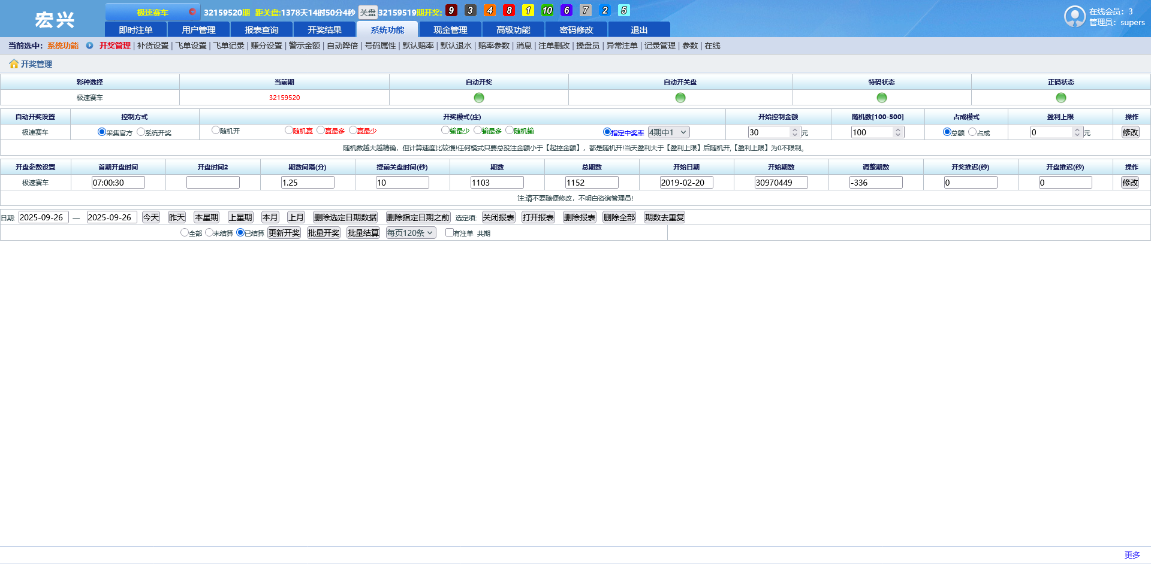Open the 报表查询 tab
Screen dimensions: 1151x567
261,30
